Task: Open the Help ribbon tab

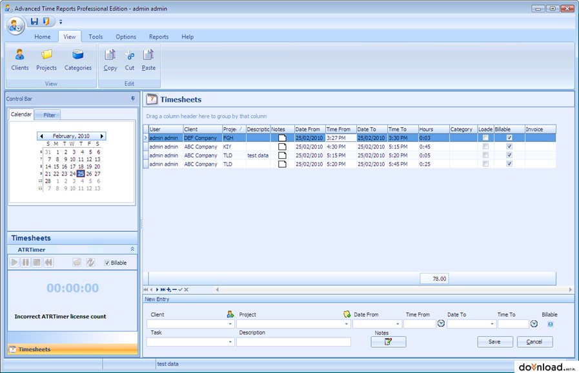Action: [x=188, y=37]
